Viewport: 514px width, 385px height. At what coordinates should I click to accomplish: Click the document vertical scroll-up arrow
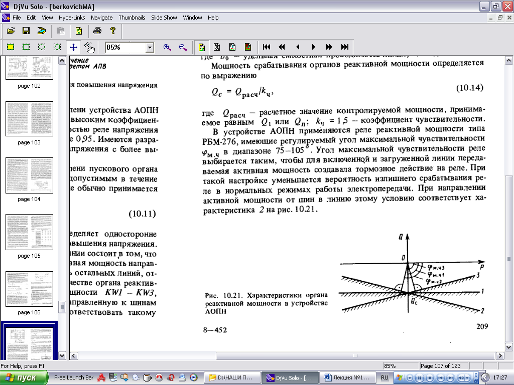508,61
